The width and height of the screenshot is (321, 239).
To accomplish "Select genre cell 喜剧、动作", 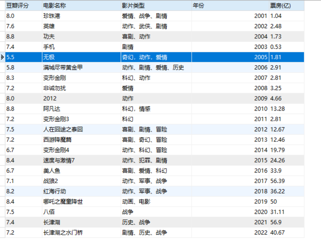I will point(156,36).
